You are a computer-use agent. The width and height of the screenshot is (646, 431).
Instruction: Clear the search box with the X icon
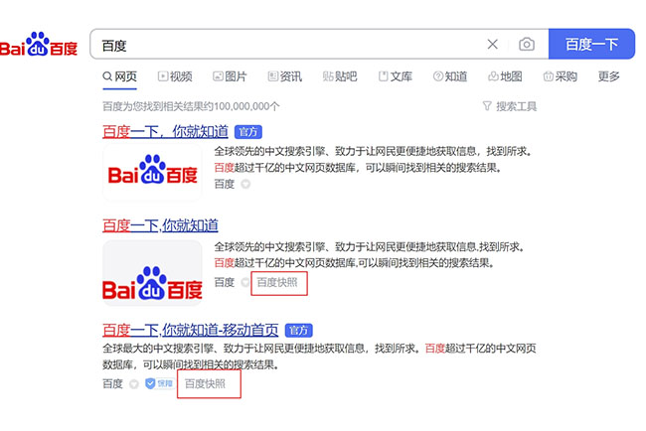[492, 44]
